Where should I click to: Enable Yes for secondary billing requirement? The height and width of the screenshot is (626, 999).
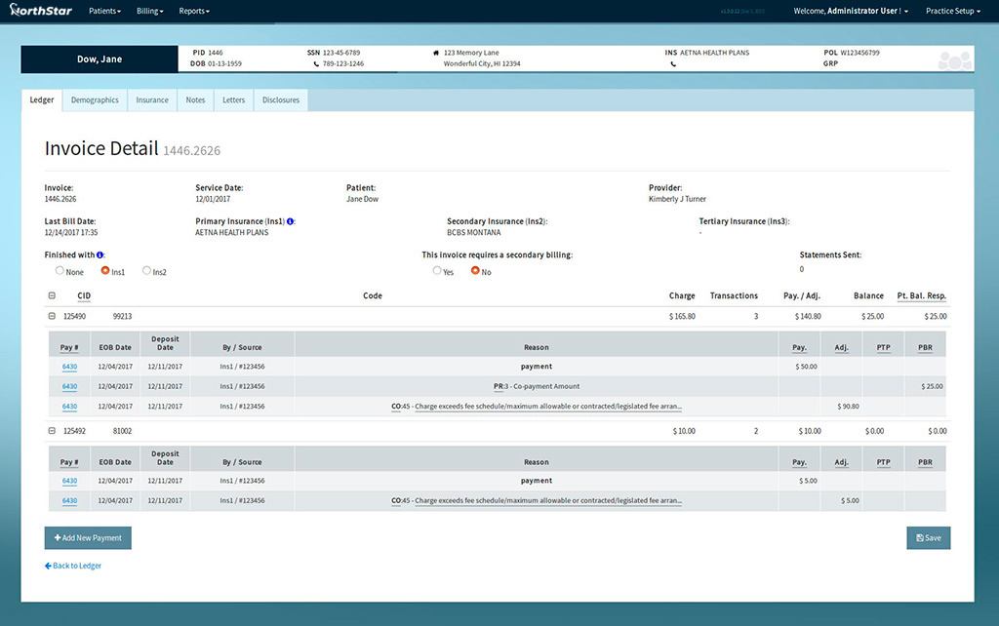coord(437,271)
